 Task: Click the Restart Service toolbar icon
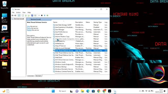click(x=48, y=15)
